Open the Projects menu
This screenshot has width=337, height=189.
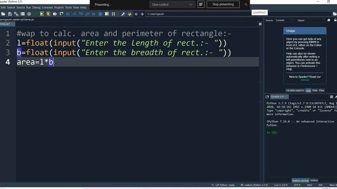tap(58, 7)
